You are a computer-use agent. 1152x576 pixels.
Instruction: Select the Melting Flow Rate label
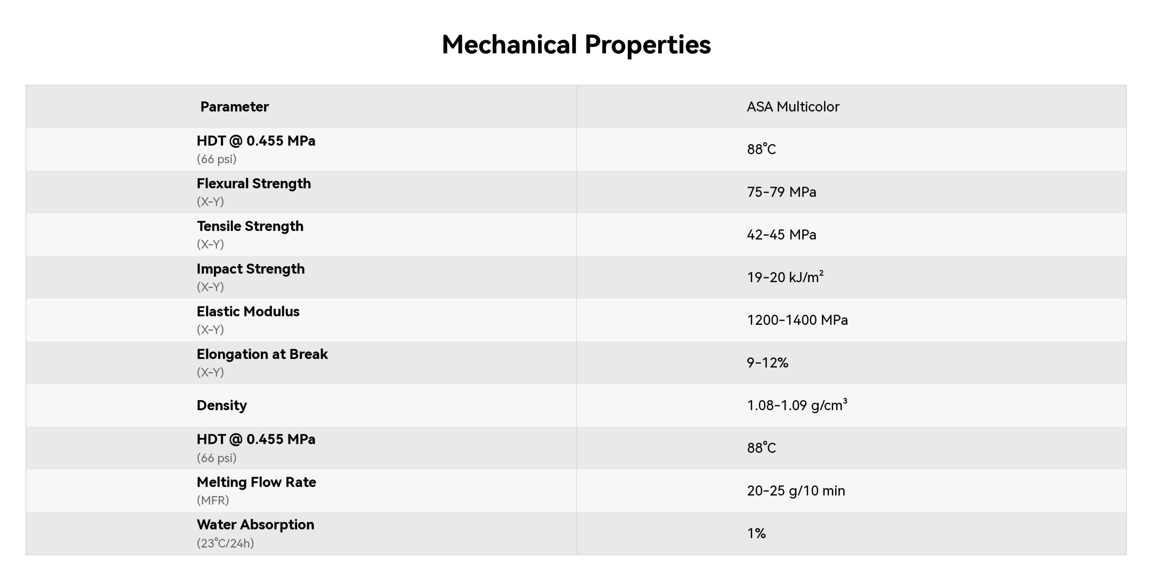tap(256, 482)
